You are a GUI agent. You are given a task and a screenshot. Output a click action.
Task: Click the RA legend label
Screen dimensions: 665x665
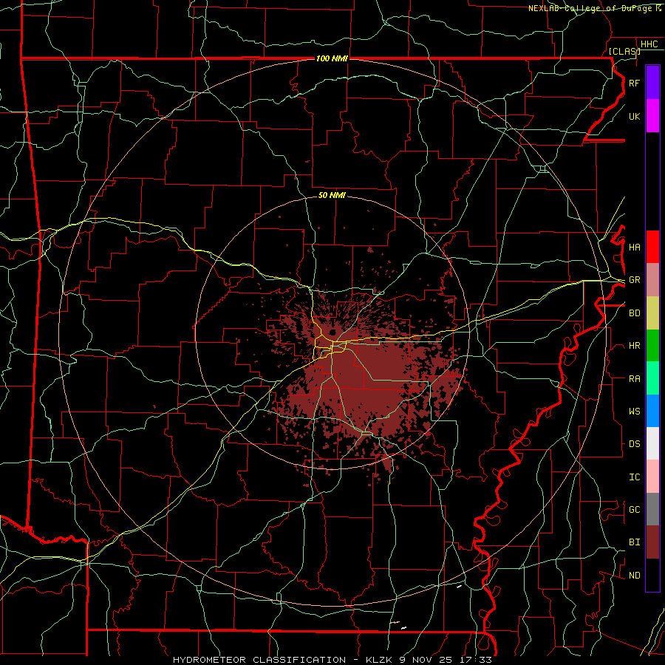[634, 378]
